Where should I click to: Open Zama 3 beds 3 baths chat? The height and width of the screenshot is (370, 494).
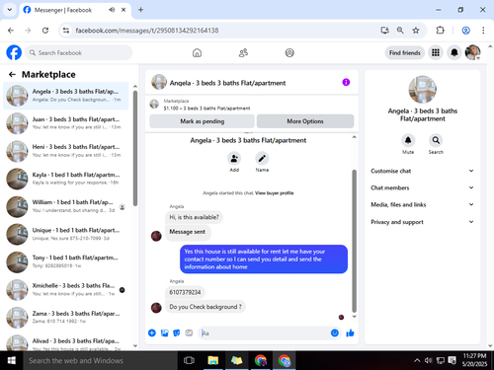pos(66,317)
